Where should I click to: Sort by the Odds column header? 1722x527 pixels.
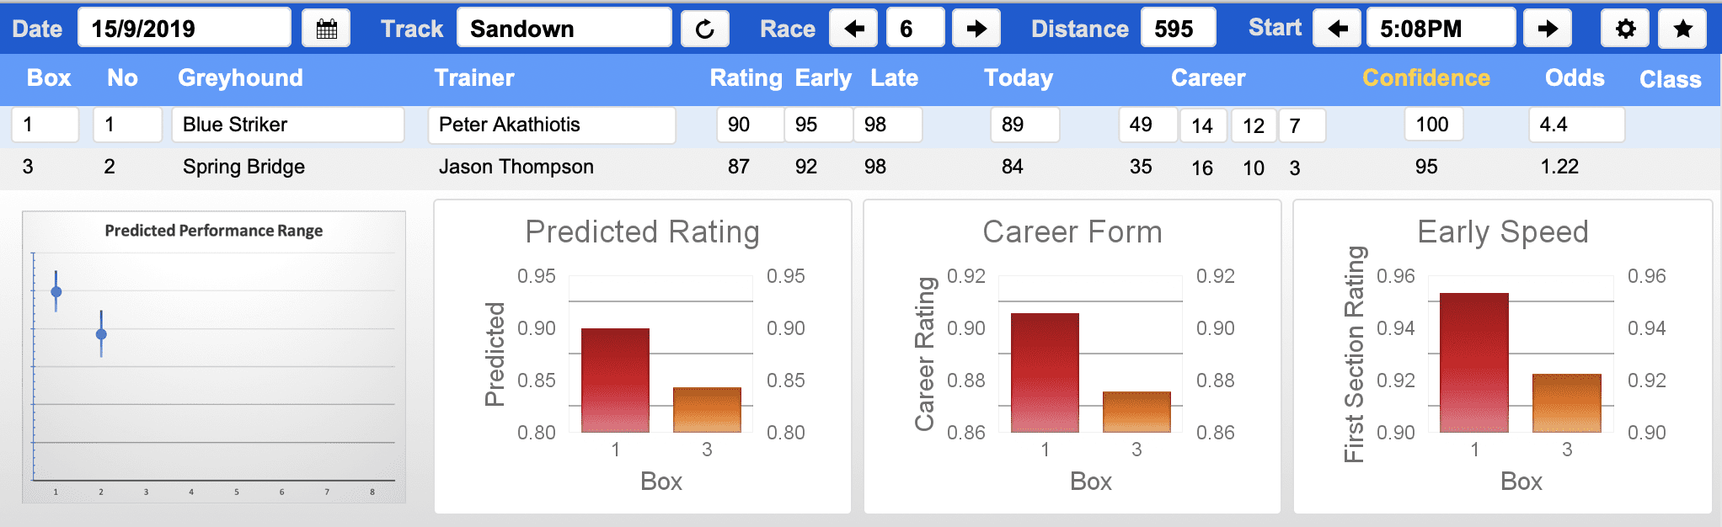tap(1574, 78)
